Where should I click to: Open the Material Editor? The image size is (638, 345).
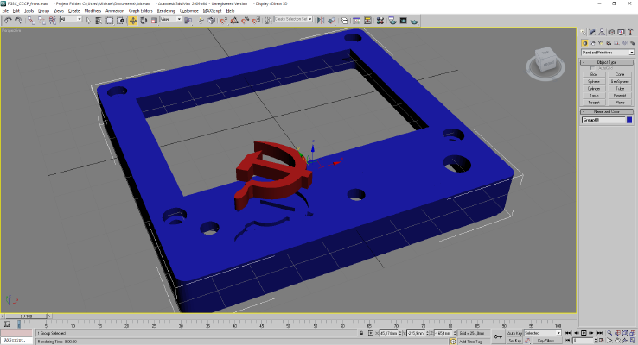click(380, 21)
